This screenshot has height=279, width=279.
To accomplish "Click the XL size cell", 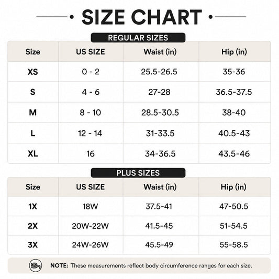I will click(x=33, y=153).
